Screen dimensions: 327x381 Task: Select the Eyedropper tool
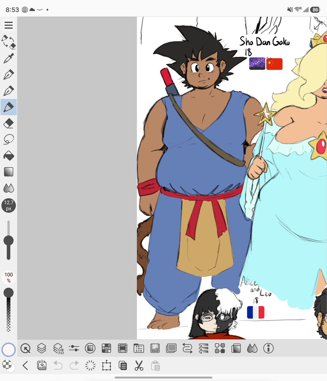click(x=9, y=58)
